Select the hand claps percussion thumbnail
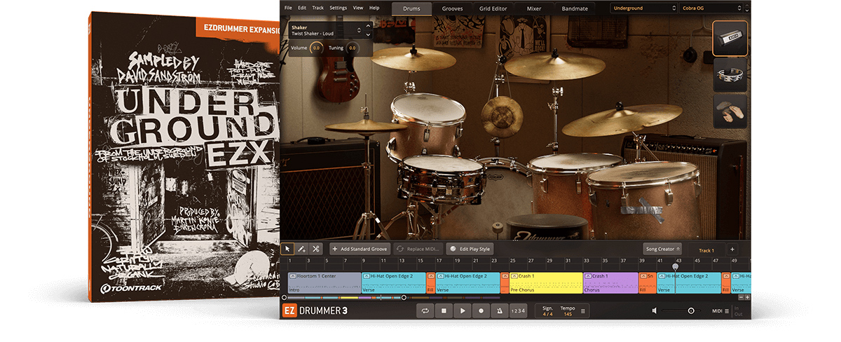This screenshot has width=841, height=342. (x=730, y=112)
